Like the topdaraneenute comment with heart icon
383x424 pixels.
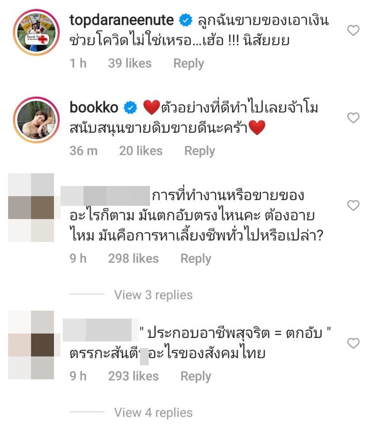pos(353,30)
